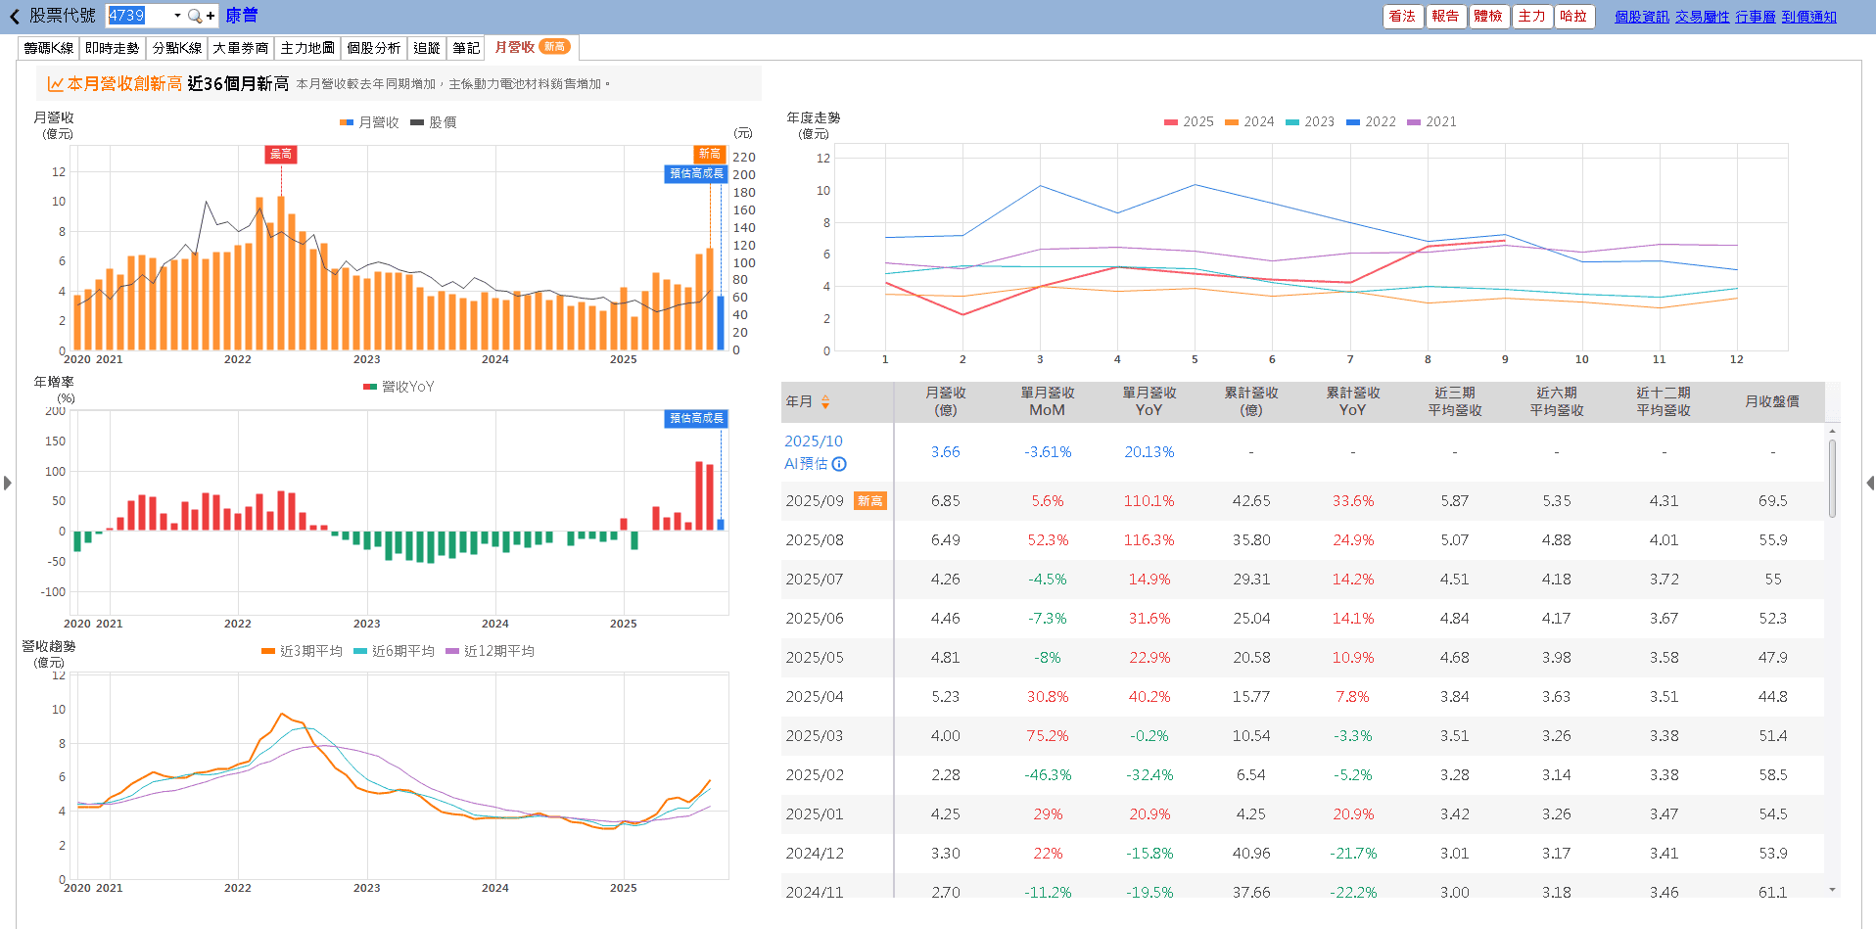Viewport: 1876px width, 929px height.
Task: Open the 個股分析 tab
Action: tap(373, 48)
